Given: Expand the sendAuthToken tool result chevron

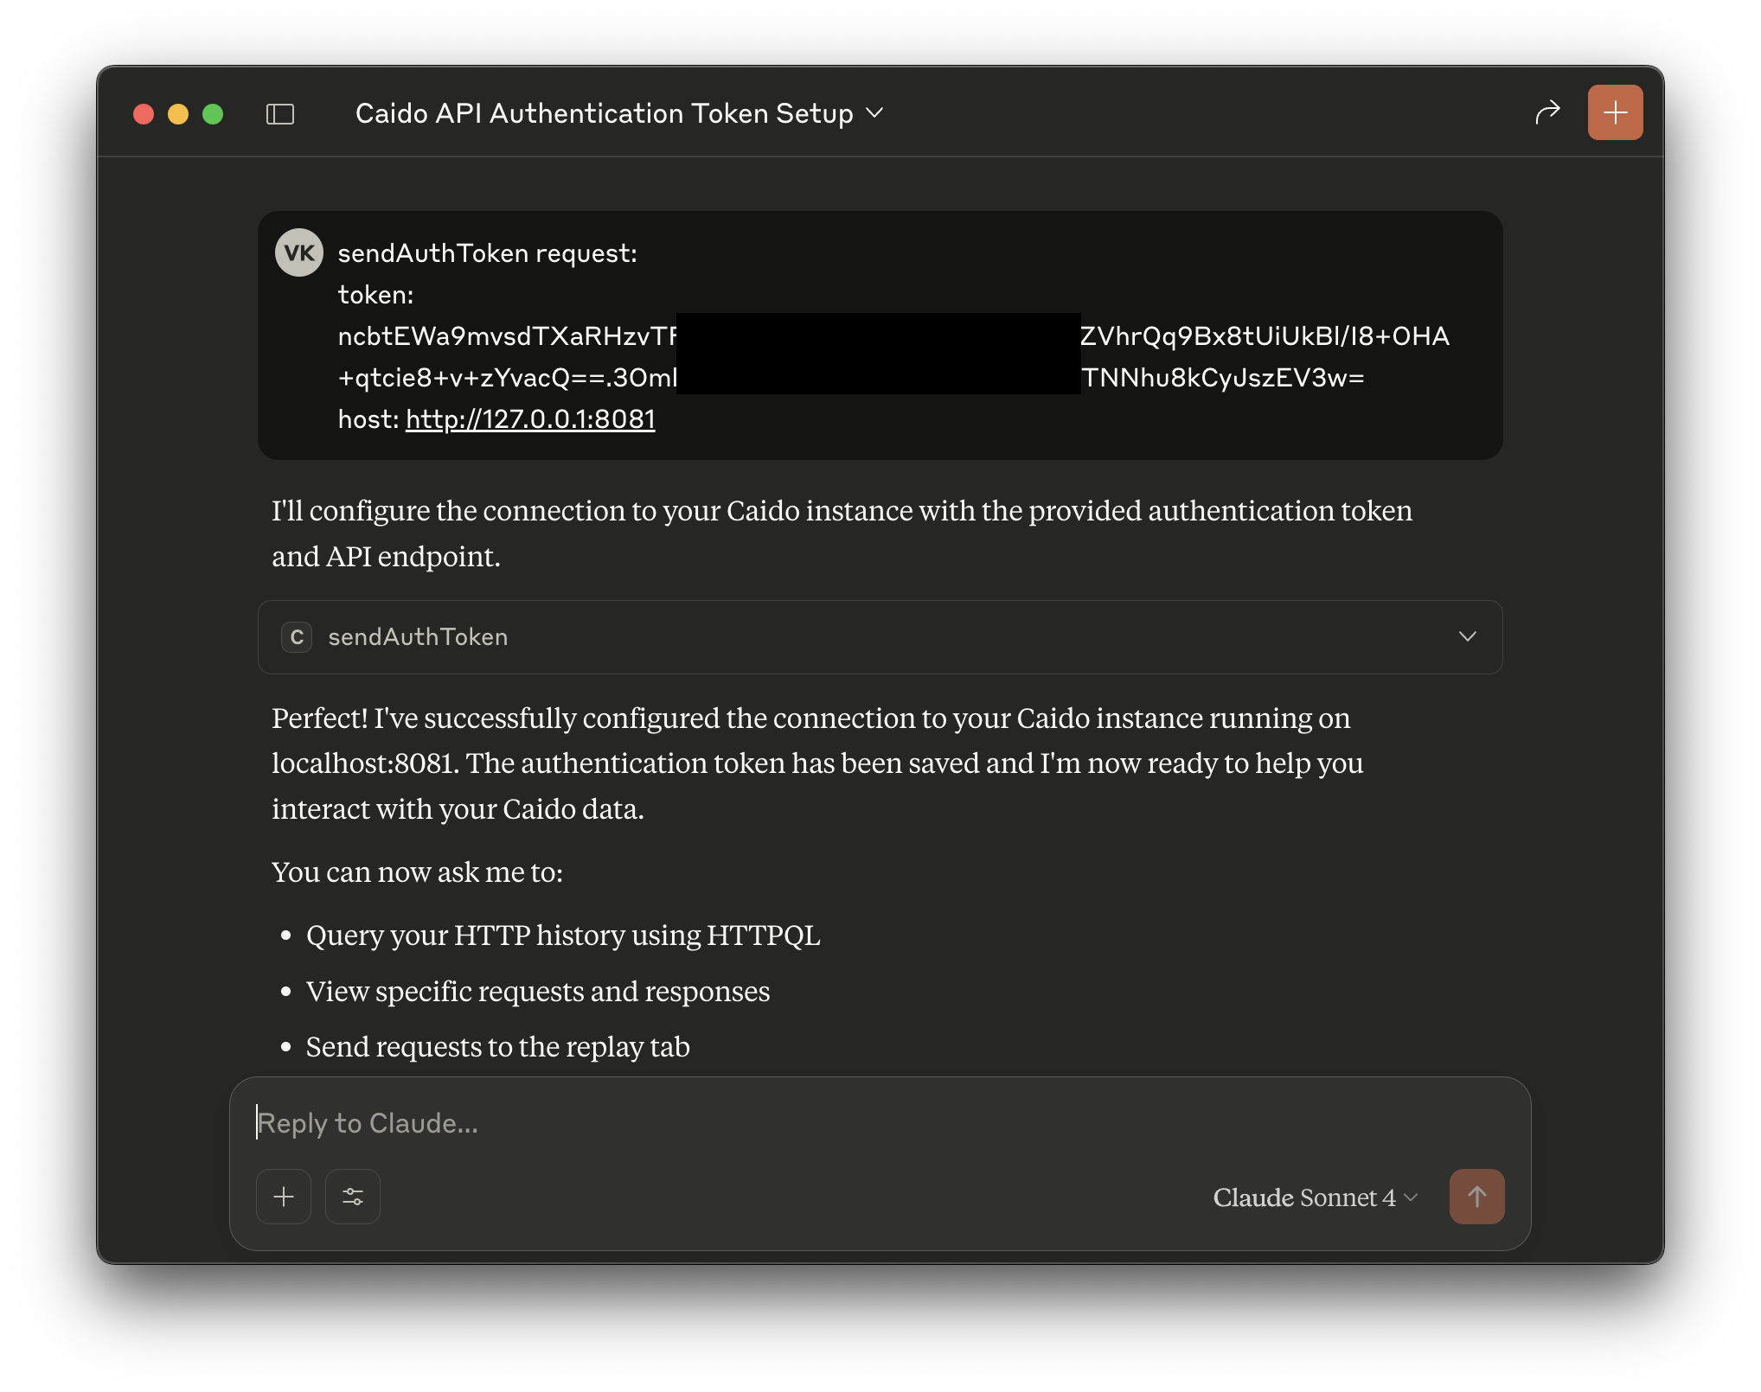Looking at the screenshot, I should point(1467,637).
